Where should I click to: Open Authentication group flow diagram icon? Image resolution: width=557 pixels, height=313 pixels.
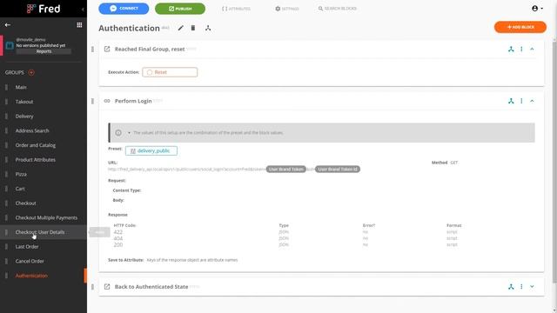(208, 28)
